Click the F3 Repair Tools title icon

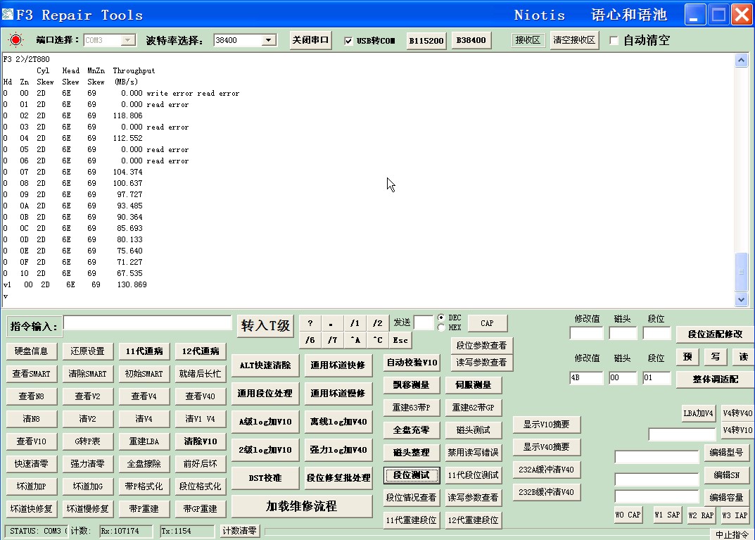7,15
